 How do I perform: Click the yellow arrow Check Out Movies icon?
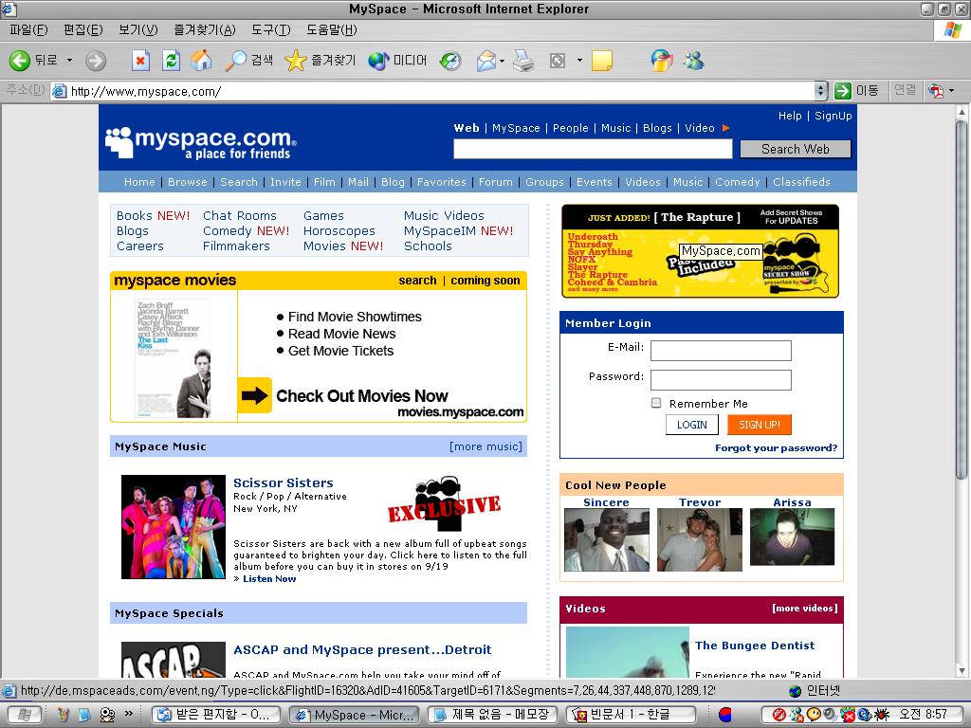click(x=254, y=395)
